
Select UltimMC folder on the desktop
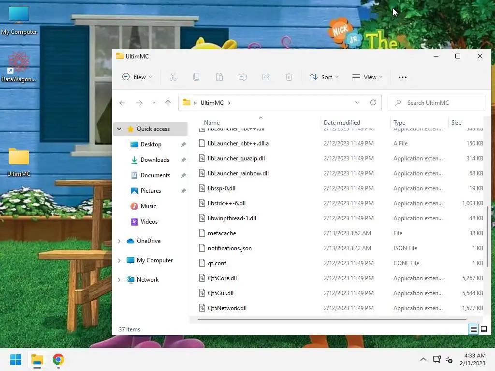19,162
